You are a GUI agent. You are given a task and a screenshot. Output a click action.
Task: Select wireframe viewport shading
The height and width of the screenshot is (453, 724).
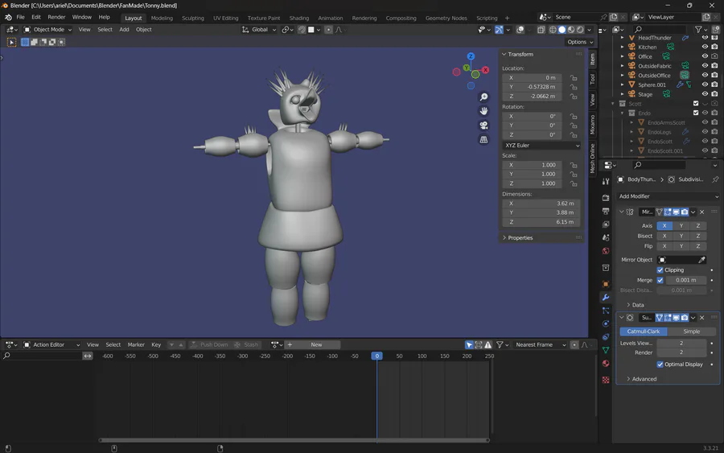pos(553,30)
